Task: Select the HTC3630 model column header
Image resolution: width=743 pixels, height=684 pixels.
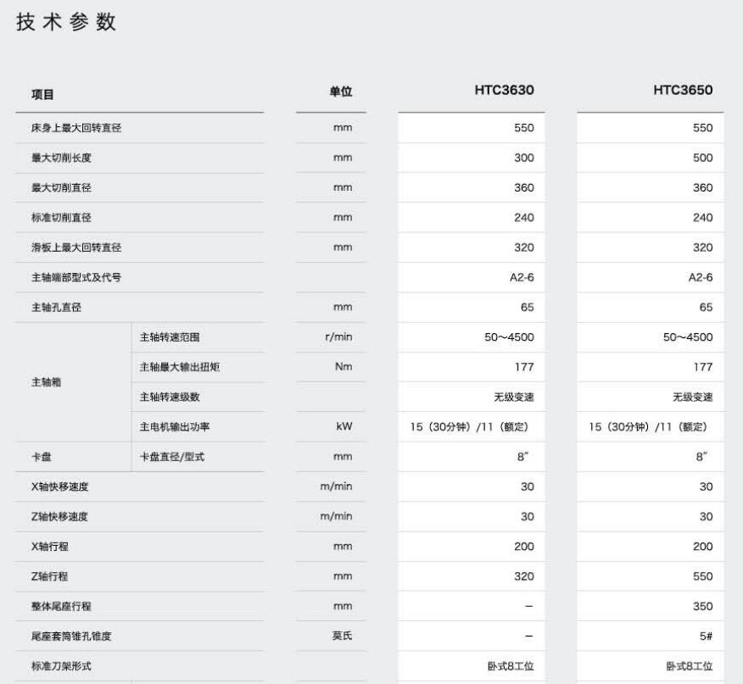Action: click(x=504, y=91)
